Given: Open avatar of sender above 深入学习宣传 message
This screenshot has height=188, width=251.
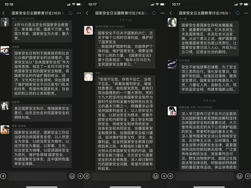Looking at the screenshot, I should click(x=172, y=111).
